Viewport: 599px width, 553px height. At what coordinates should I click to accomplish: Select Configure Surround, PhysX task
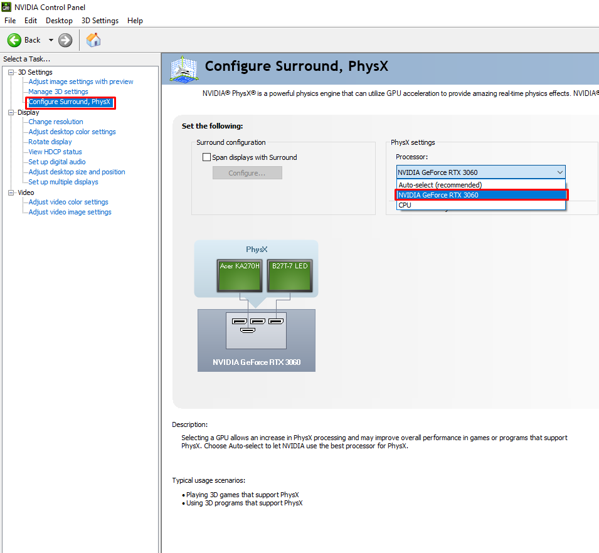pyautogui.click(x=70, y=102)
